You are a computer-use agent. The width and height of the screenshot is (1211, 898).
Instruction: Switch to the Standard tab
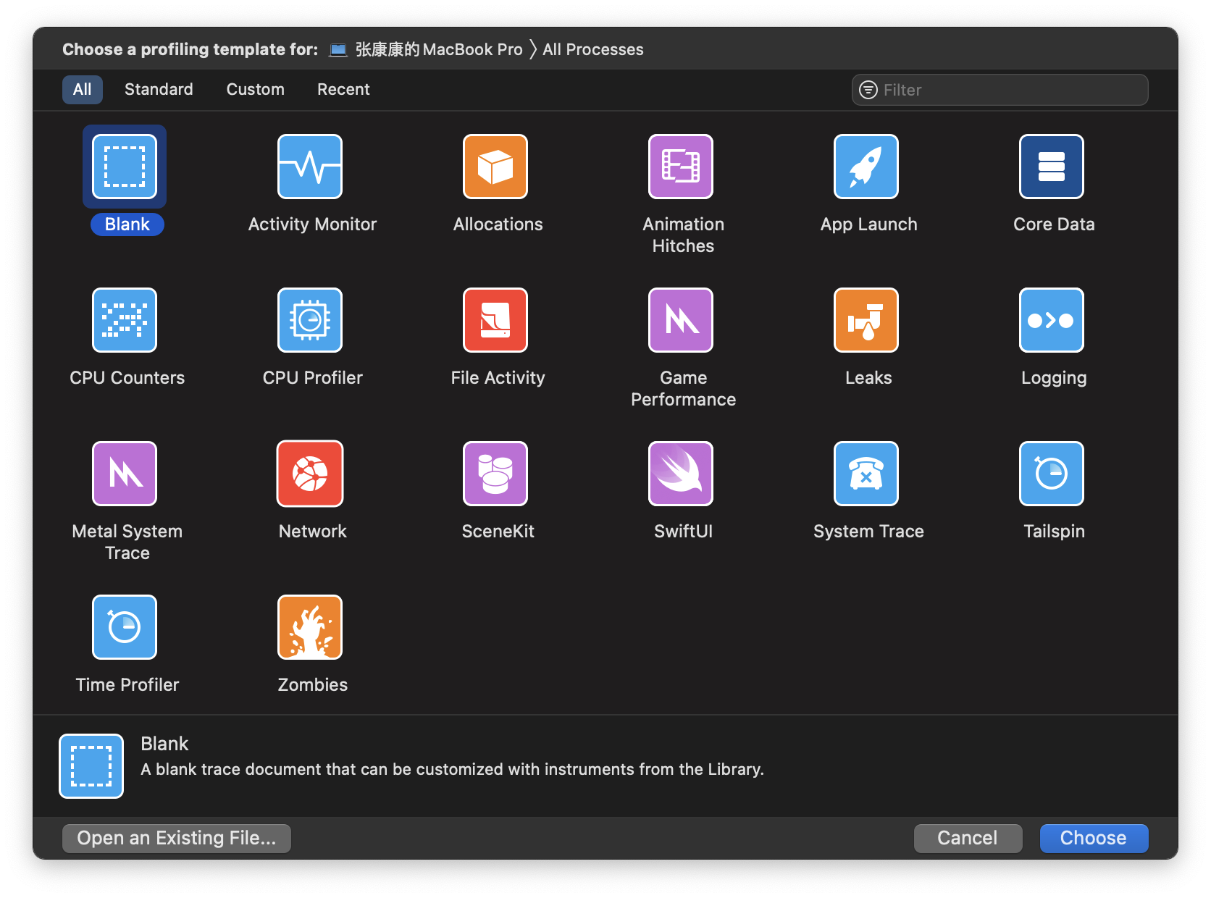(x=159, y=90)
